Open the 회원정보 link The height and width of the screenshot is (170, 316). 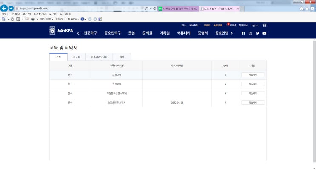click(243, 26)
